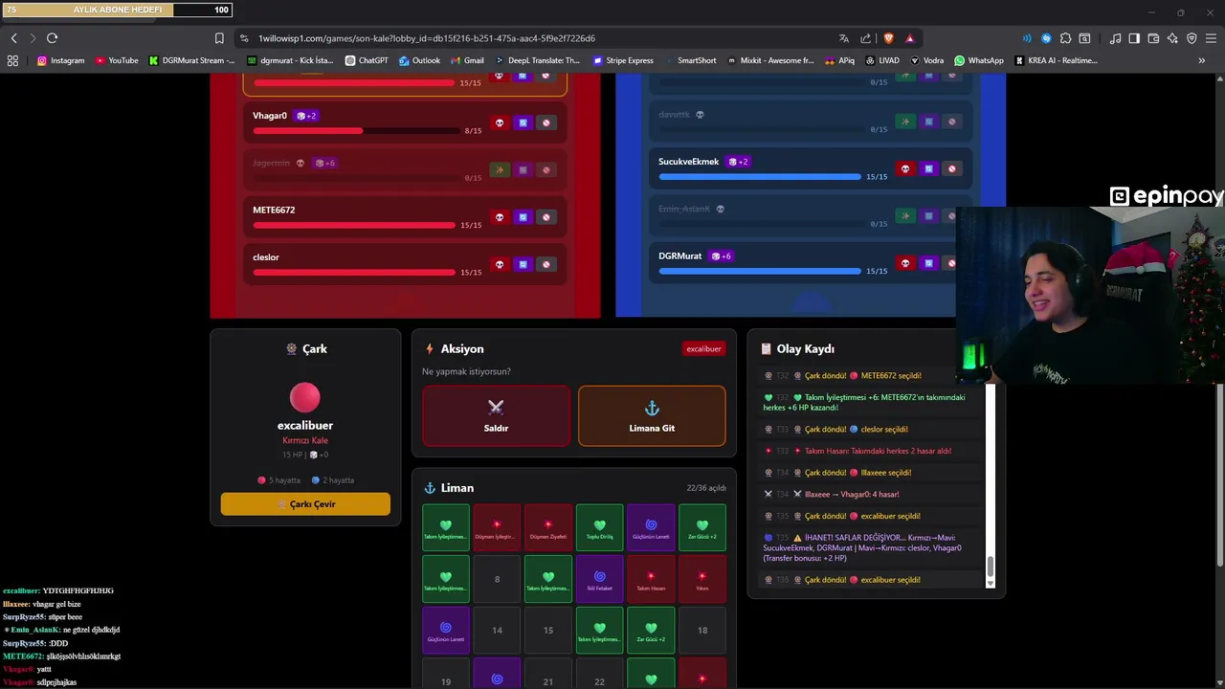Screen dimensions: 1225x689
Task: Click Vhagar0's red health bar
Action: click(354, 130)
